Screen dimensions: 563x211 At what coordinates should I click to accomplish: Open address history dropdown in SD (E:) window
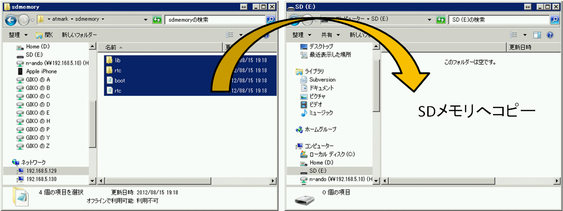point(430,20)
